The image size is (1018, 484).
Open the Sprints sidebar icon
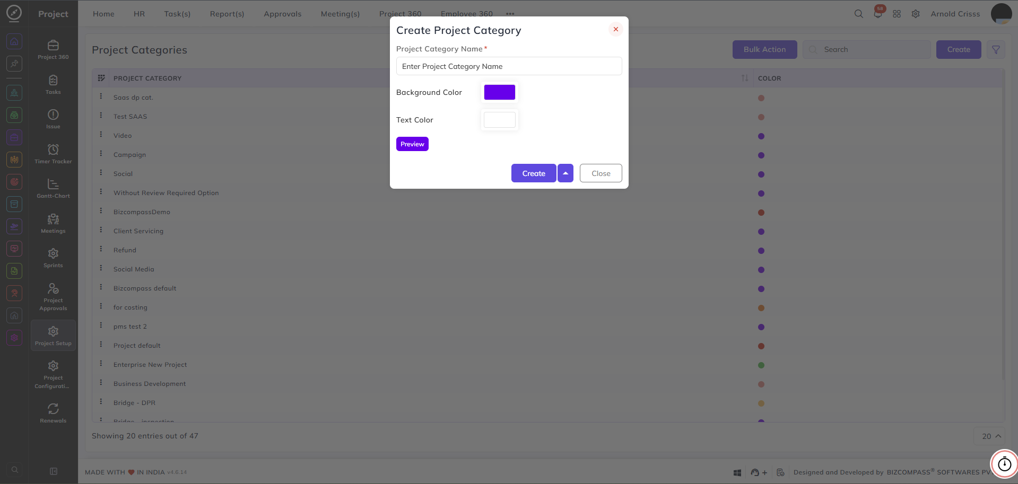53,258
